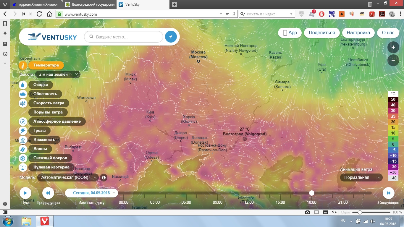404x227 pixels.
Task: Click the model info icon
Action: (104, 178)
